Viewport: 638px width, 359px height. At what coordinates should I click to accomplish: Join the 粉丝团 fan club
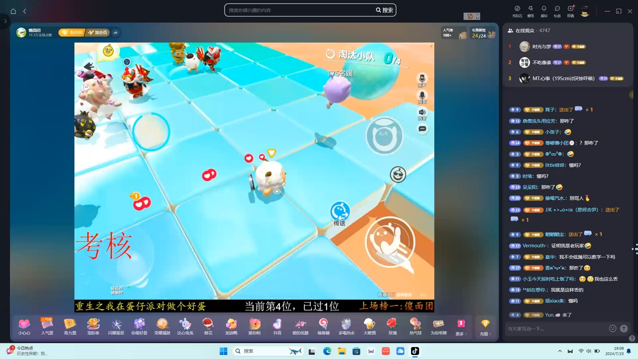[72, 32]
